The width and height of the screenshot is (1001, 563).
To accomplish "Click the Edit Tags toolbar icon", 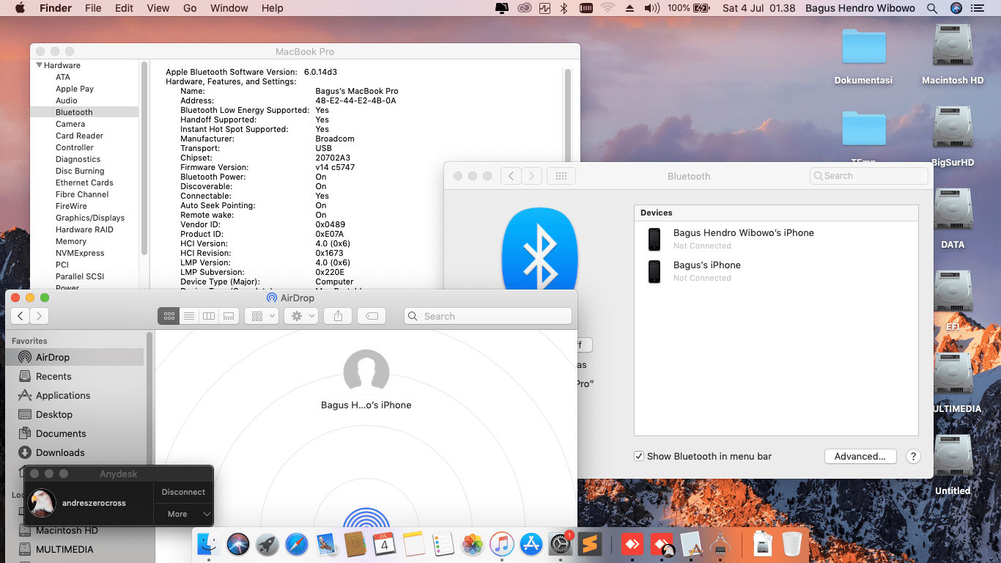I will pyautogui.click(x=372, y=316).
